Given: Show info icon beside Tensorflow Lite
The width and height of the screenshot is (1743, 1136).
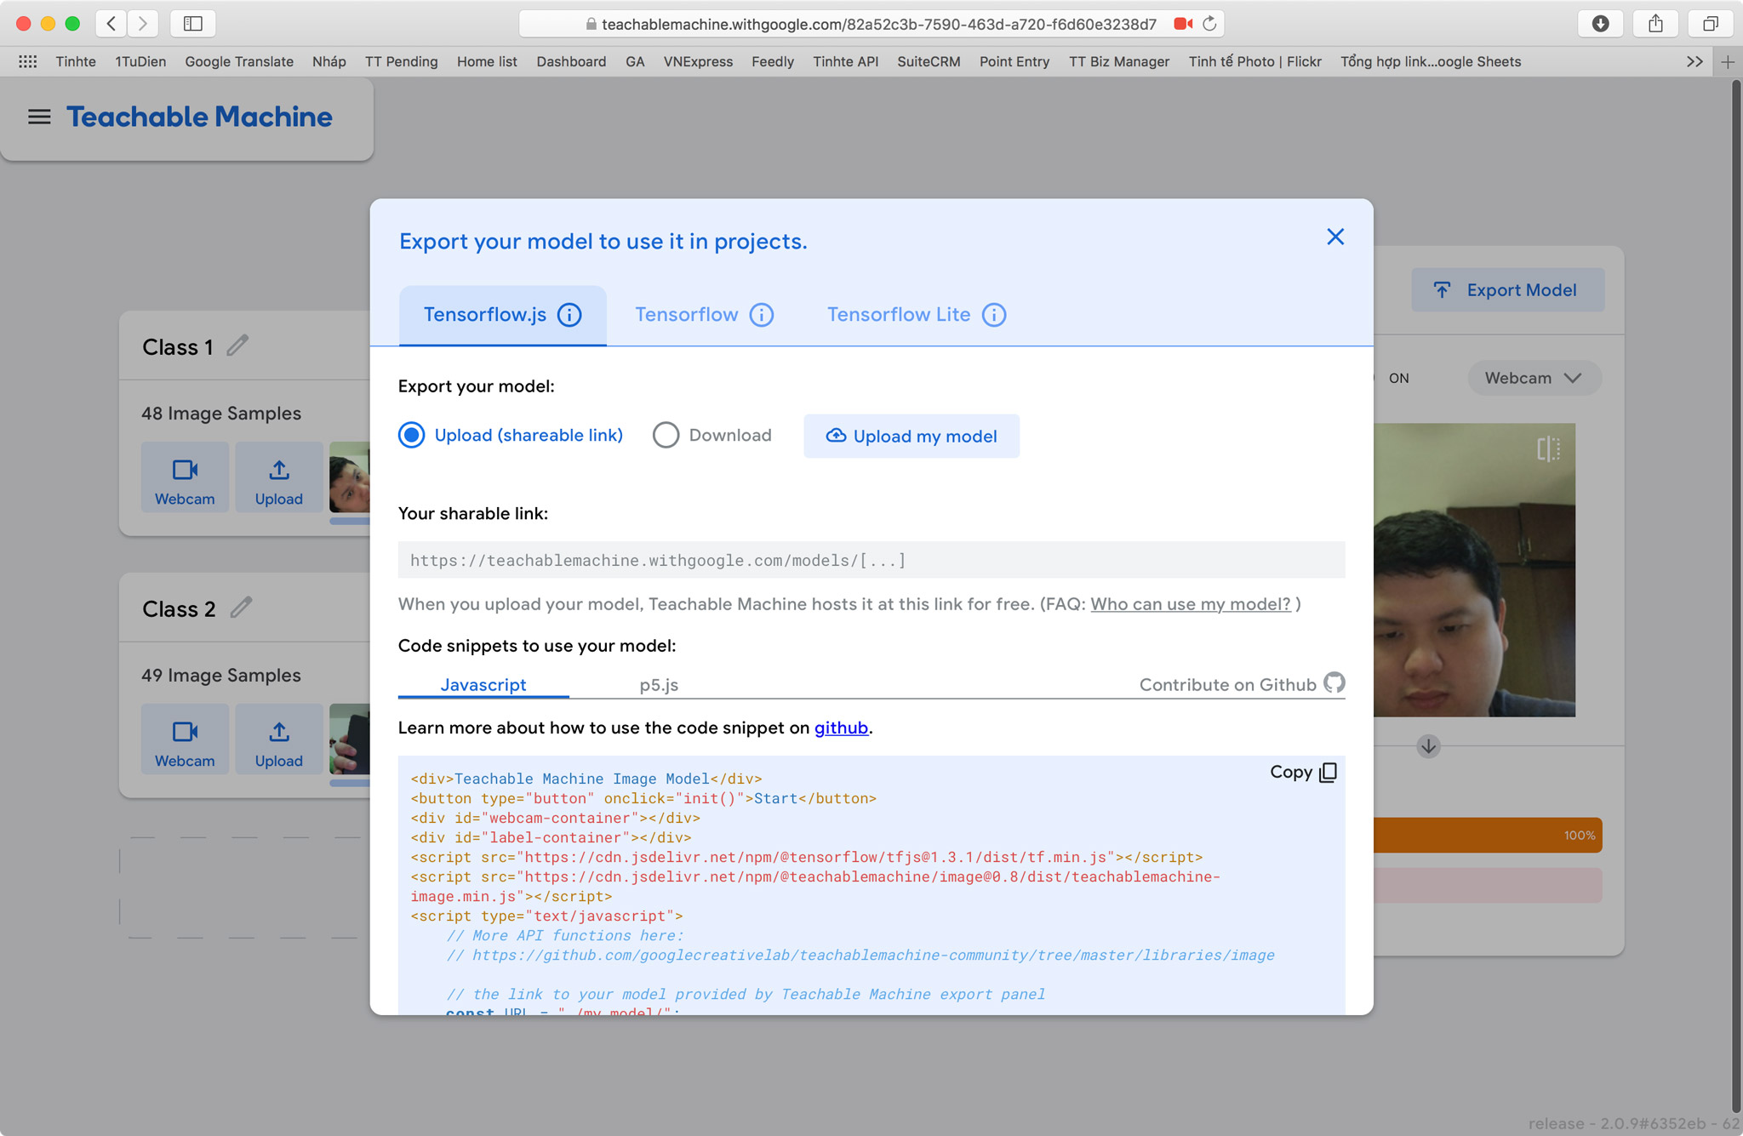Looking at the screenshot, I should coord(994,315).
